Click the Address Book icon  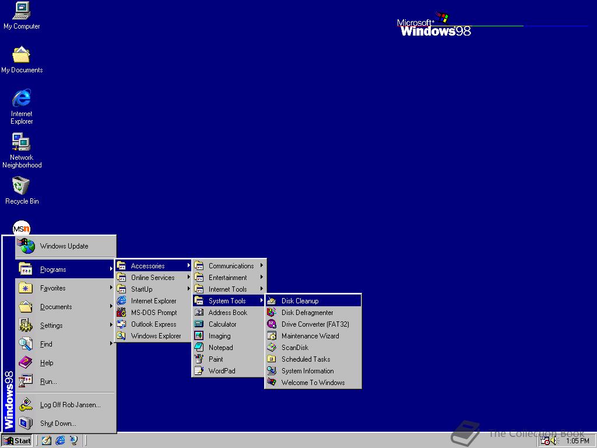coord(199,313)
